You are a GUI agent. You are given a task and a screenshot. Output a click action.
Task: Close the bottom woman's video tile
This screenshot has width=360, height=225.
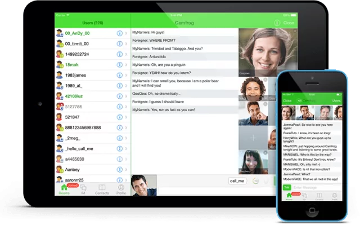[x=265, y=152]
